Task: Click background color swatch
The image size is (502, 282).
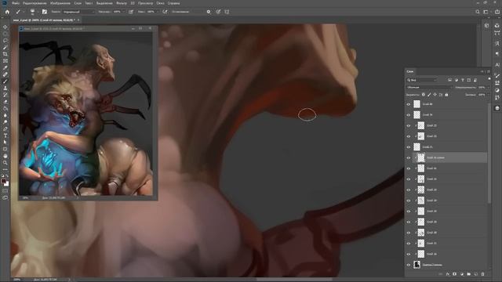Action: (x=7, y=184)
